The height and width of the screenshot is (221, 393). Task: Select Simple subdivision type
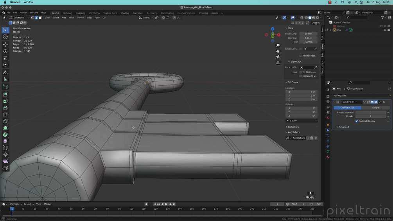pyautogui.click(x=375, y=108)
